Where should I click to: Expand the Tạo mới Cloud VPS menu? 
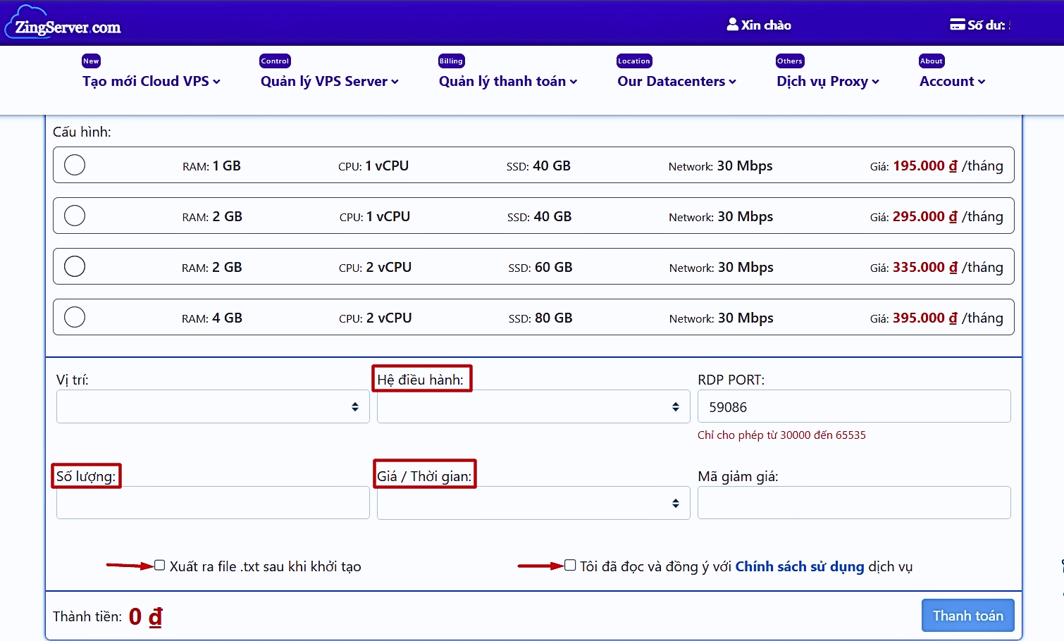coord(151,81)
